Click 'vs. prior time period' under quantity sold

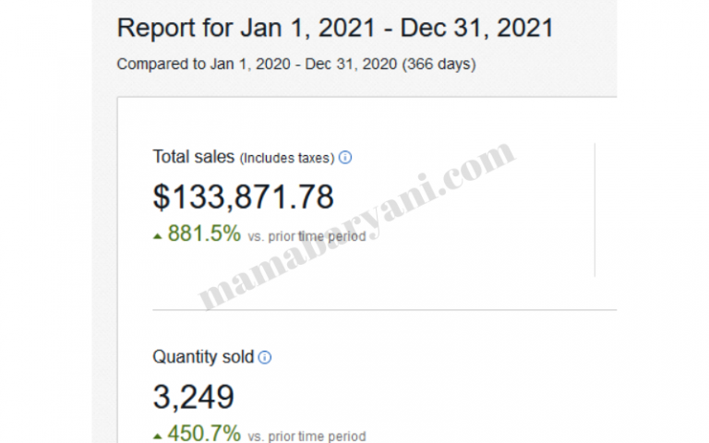click(x=307, y=436)
